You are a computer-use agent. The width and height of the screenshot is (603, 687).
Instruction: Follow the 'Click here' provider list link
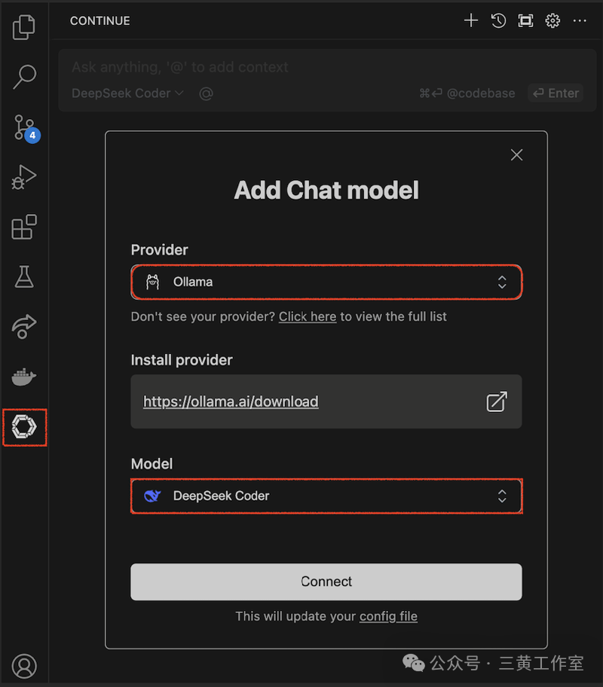click(x=308, y=316)
